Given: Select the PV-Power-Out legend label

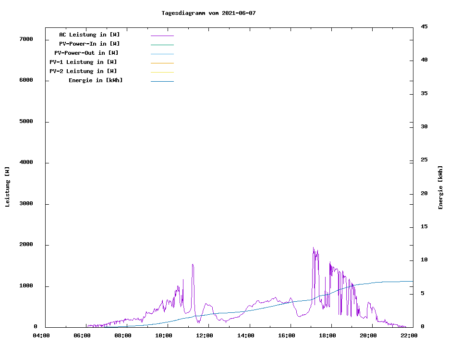Looking at the screenshot, I should point(86,53).
